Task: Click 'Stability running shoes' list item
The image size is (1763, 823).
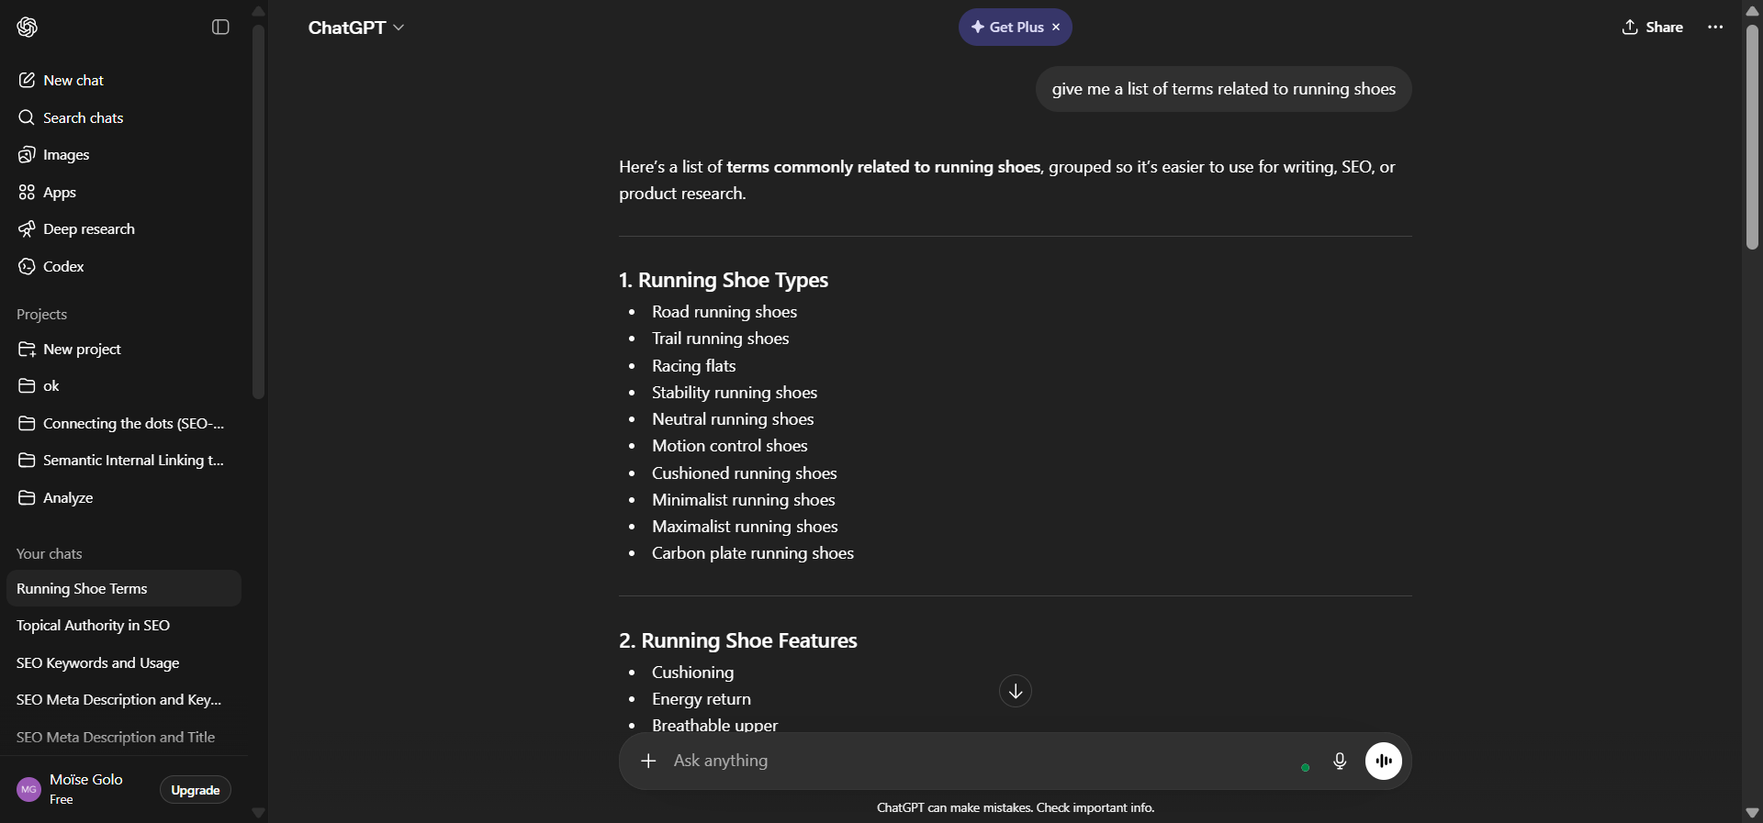Action: [735, 393]
